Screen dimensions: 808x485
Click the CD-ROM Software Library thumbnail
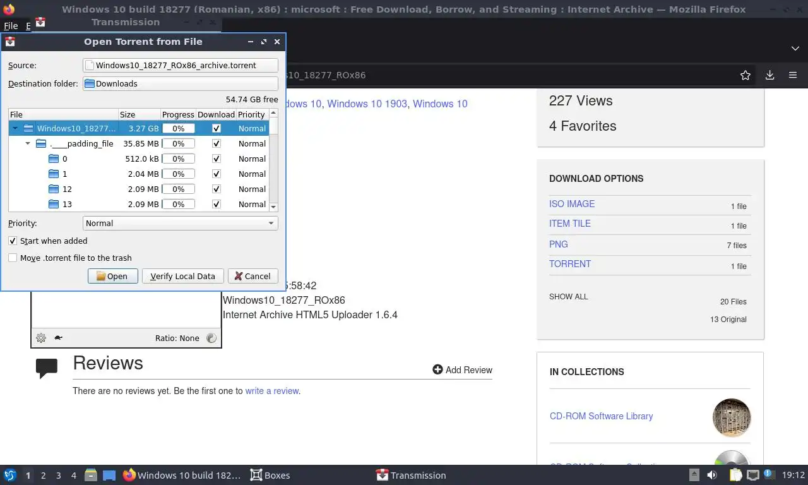[732, 417]
